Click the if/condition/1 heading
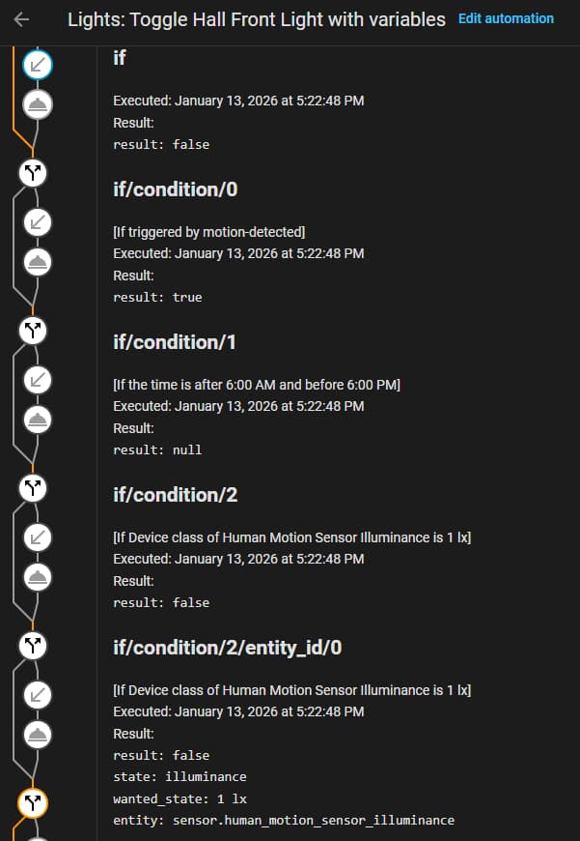The height and width of the screenshot is (841, 580). click(175, 342)
